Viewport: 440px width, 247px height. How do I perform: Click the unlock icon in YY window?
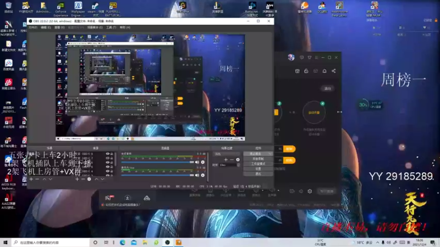click(x=306, y=71)
